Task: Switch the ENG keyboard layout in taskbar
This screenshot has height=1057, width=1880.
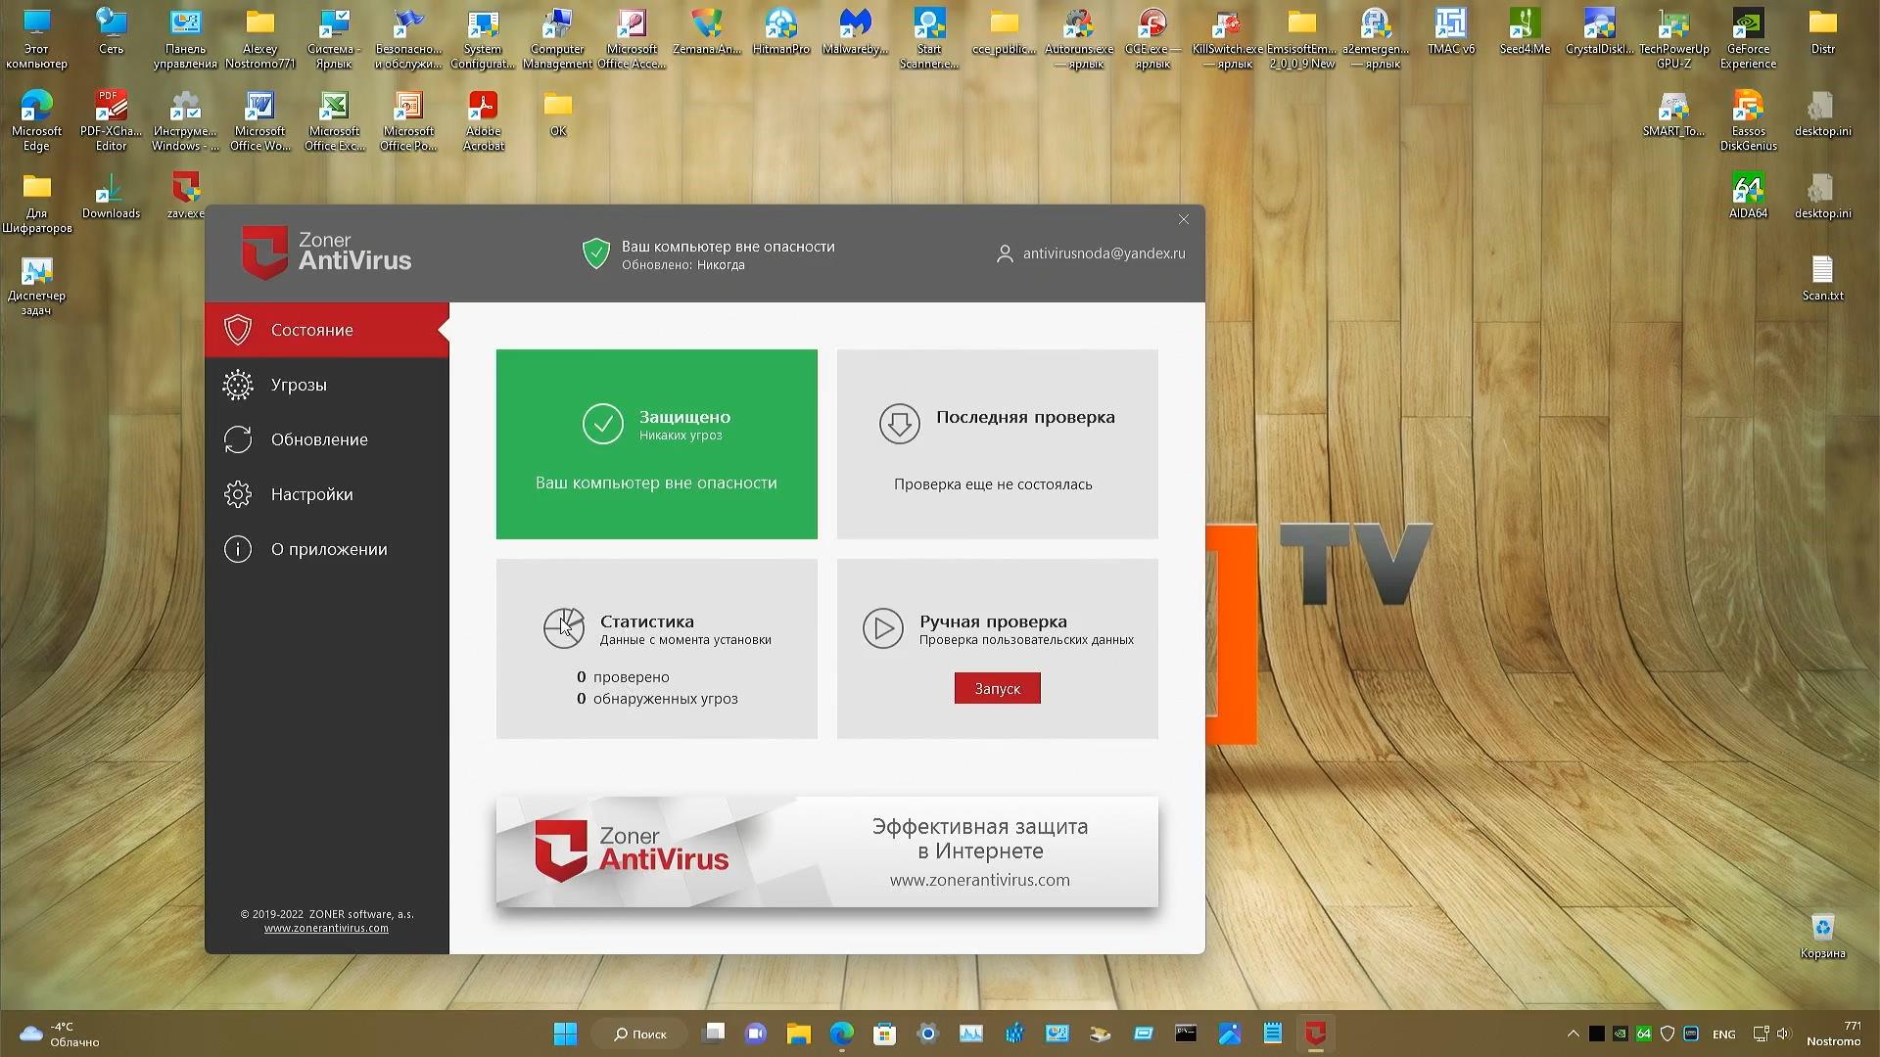Action: pos(1723,1033)
